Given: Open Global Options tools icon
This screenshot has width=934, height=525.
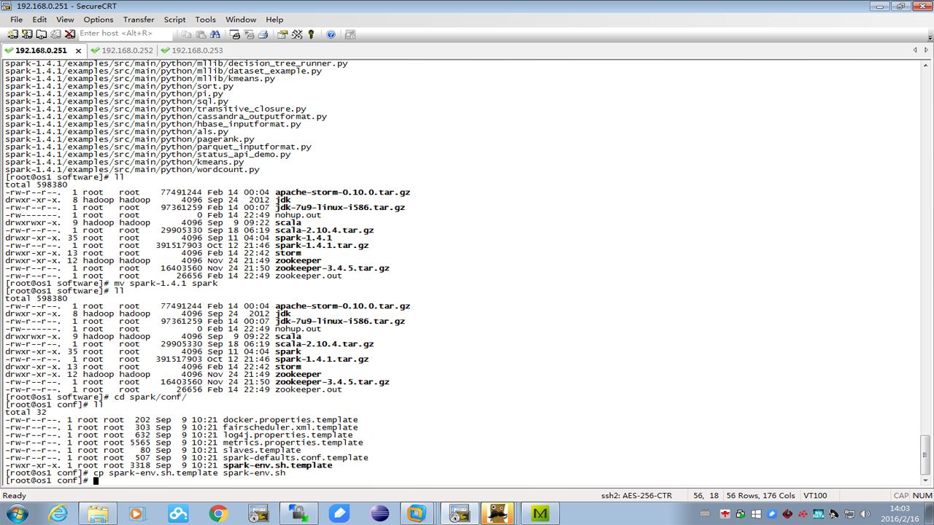Looking at the screenshot, I should click(297, 34).
